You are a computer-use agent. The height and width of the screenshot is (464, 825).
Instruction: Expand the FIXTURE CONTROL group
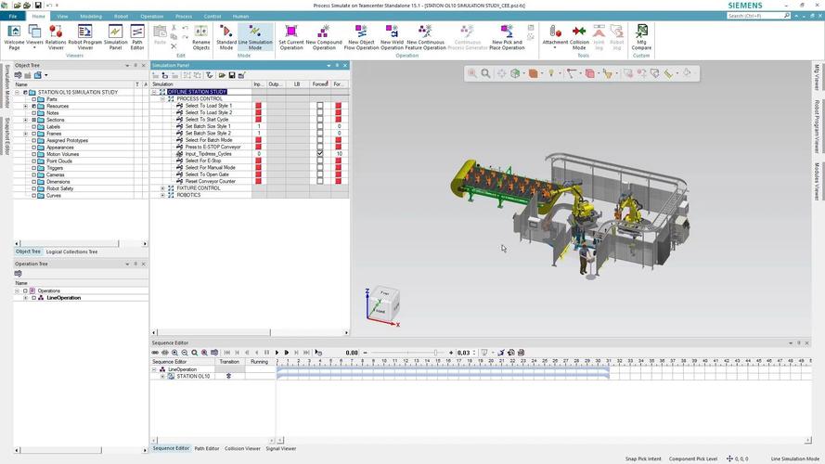[162, 187]
